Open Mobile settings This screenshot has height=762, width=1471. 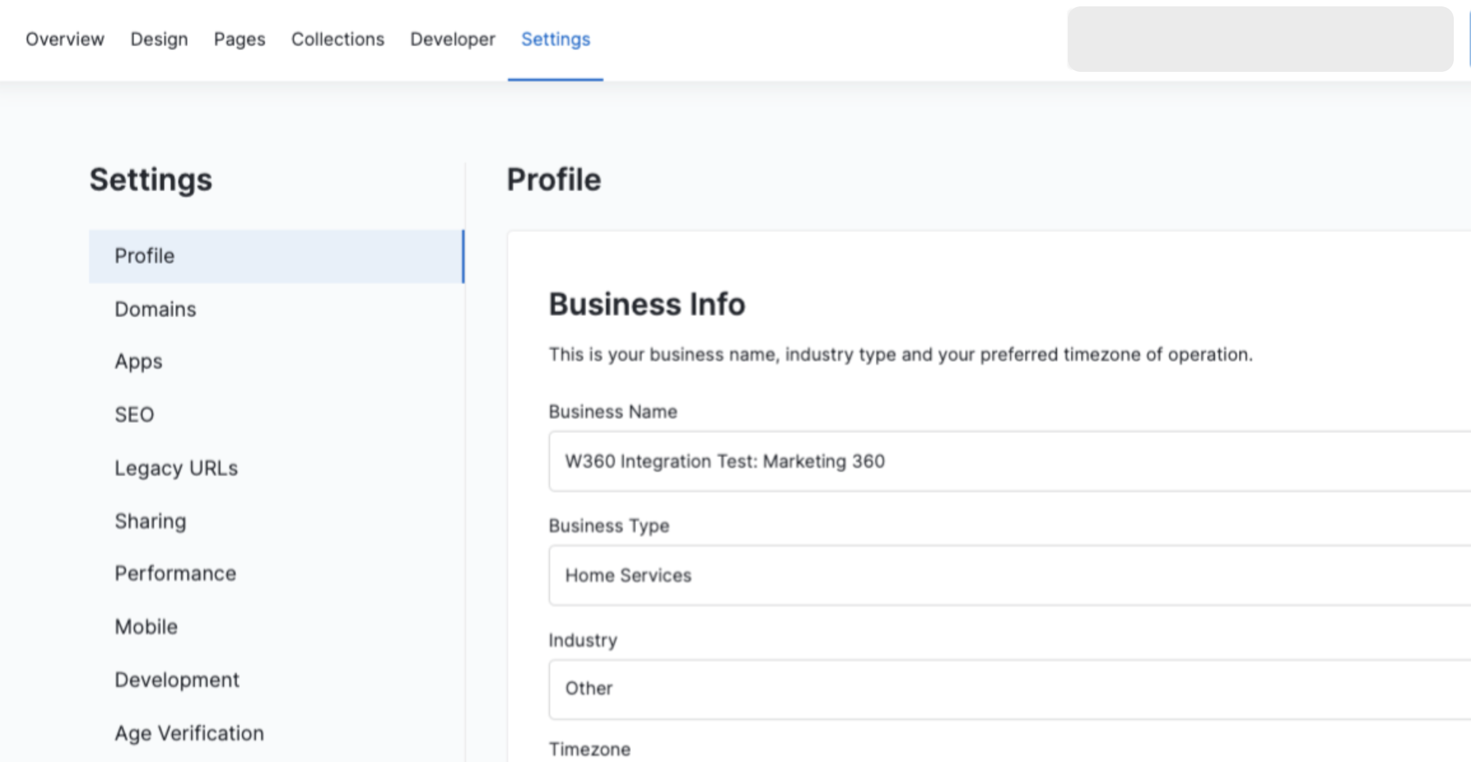coord(146,627)
